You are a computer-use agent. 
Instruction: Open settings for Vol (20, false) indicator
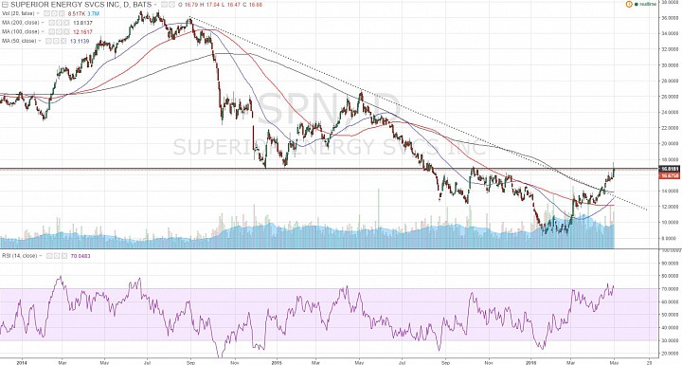pos(54,13)
